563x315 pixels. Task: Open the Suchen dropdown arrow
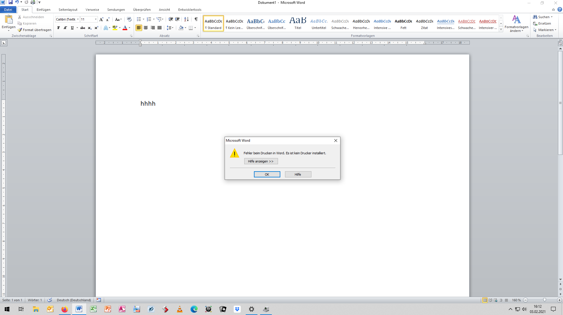552,17
